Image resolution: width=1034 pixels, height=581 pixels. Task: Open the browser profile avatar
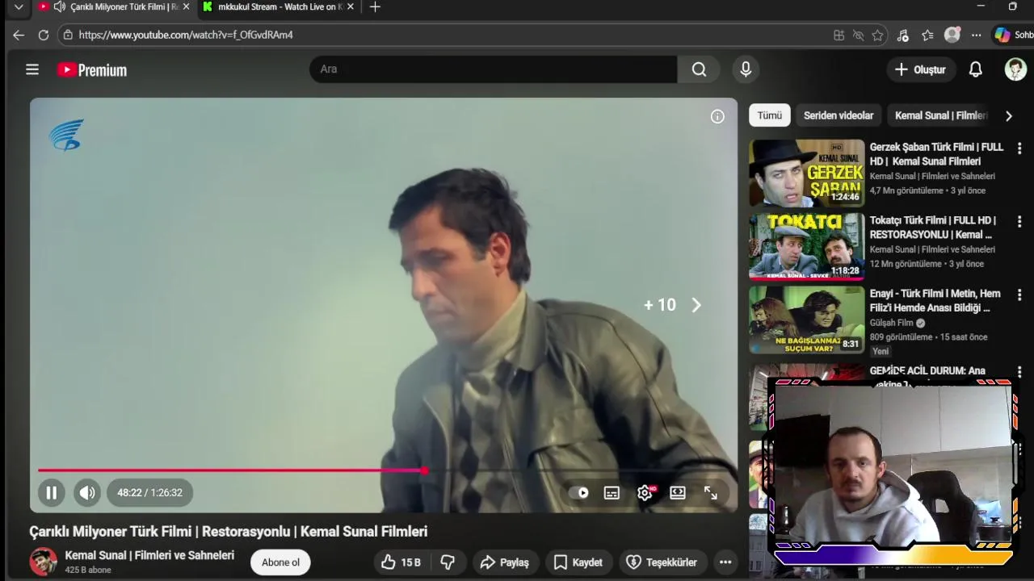coord(952,35)
